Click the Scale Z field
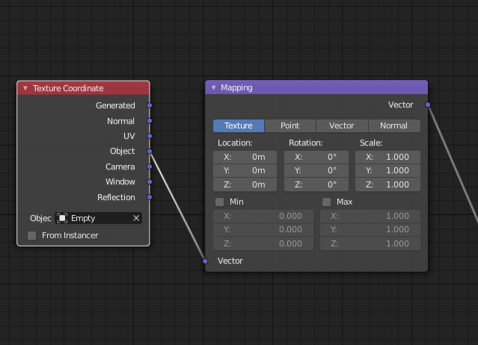 tap(387, 184)
